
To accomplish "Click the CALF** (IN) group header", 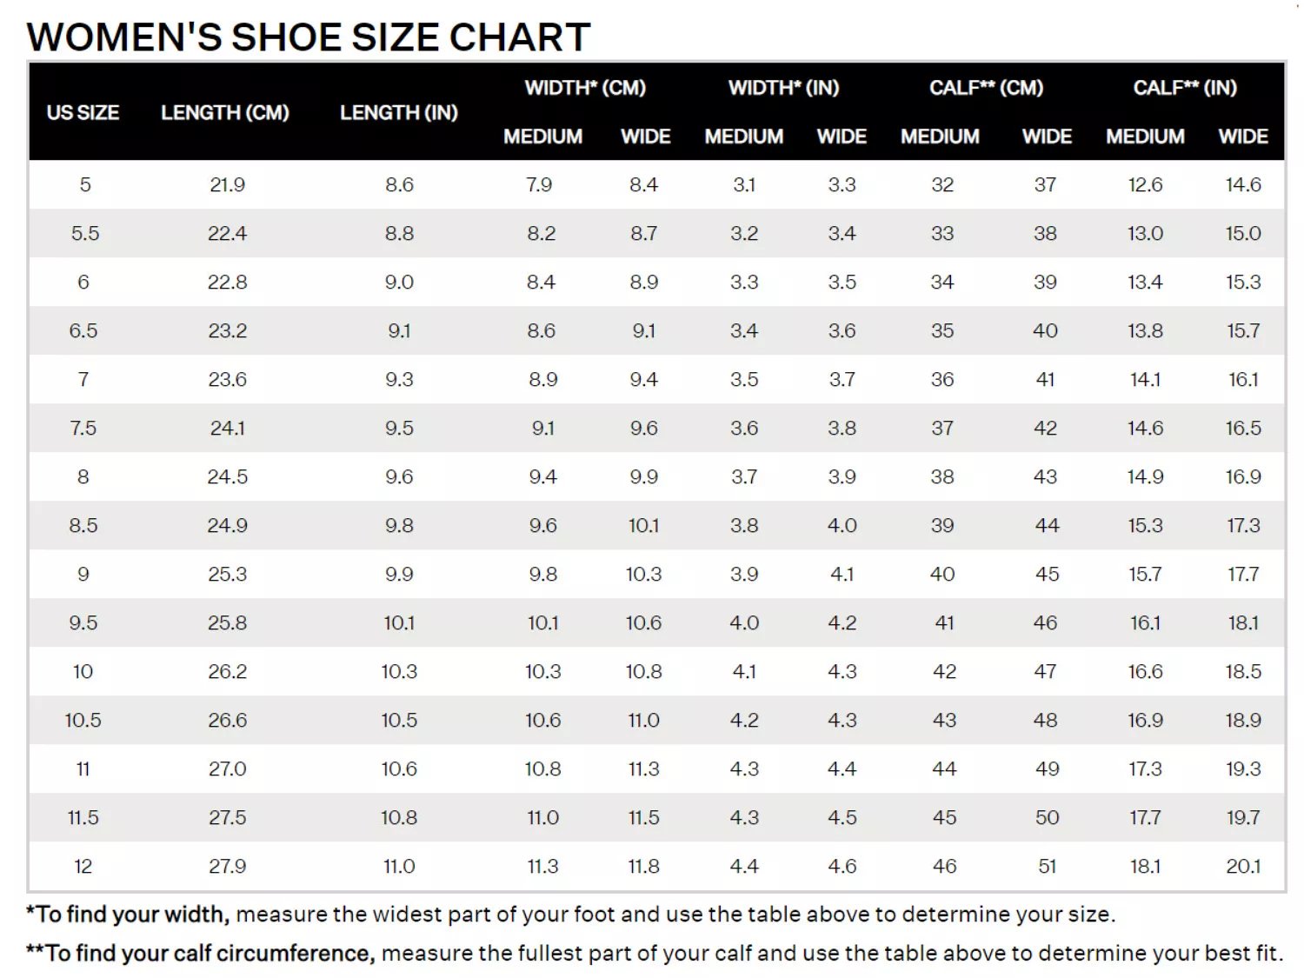I will (1185, 88).
